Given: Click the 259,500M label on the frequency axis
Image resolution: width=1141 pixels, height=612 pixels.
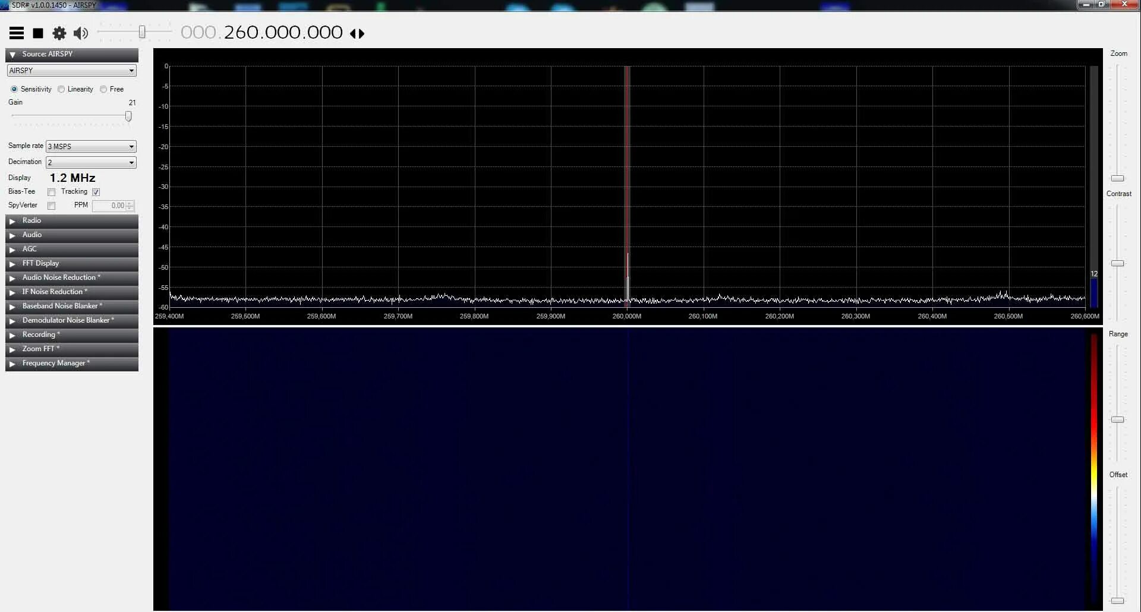Looking at the screenshot, I should pyautogui.click(x=245, y=316).
